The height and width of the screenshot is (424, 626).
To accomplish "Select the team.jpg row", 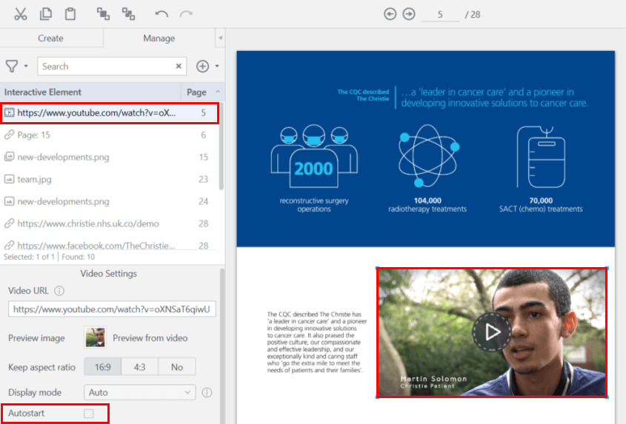I will coord(110,179).
